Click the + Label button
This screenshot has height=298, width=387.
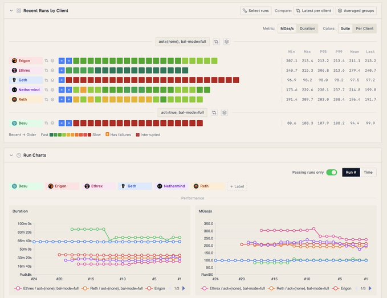pos(237,186)
